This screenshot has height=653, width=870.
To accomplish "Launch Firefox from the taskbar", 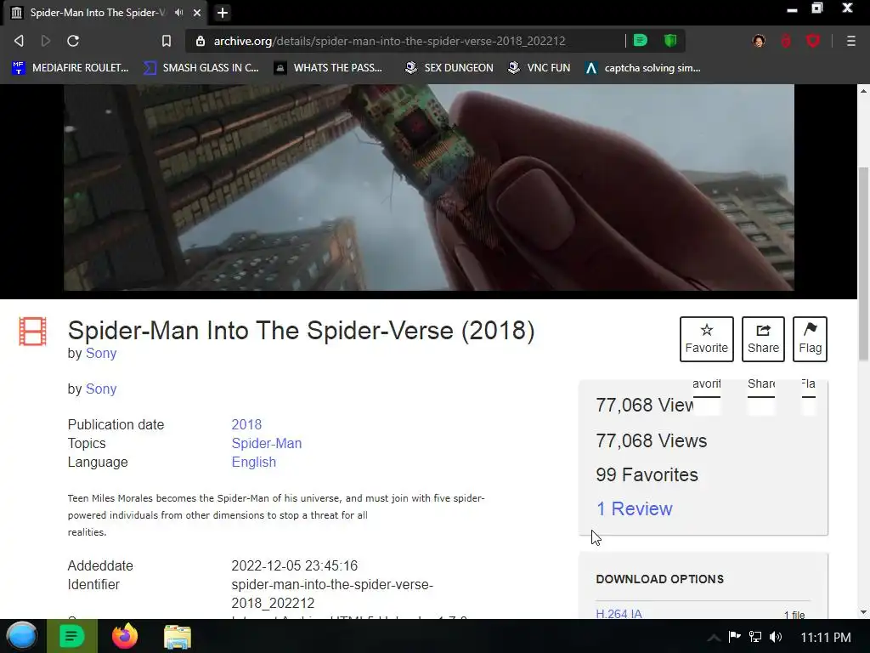I will [125, 636].
